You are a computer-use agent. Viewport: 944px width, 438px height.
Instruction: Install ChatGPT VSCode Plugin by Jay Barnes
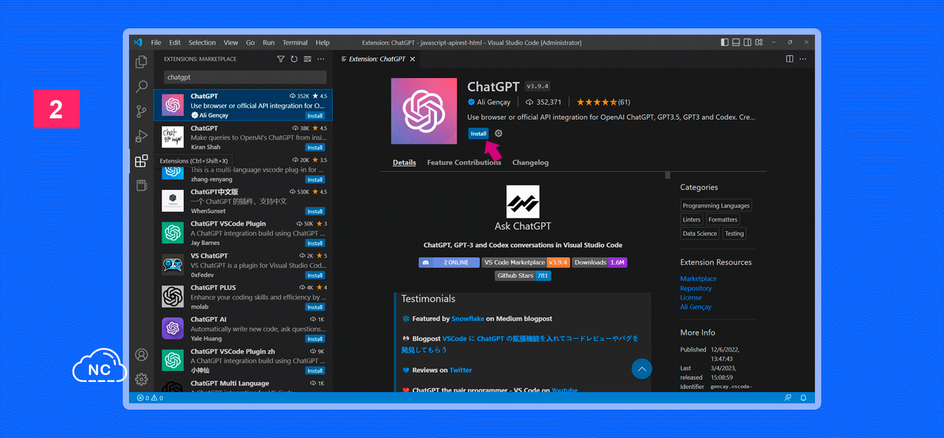click(x=315, y=244)
